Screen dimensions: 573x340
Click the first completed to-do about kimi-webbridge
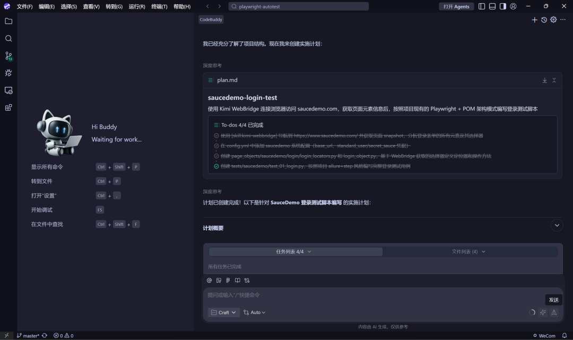349,136
